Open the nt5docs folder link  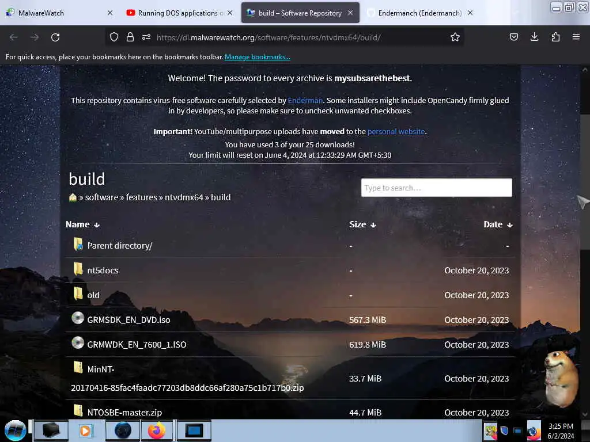(103, 270)
